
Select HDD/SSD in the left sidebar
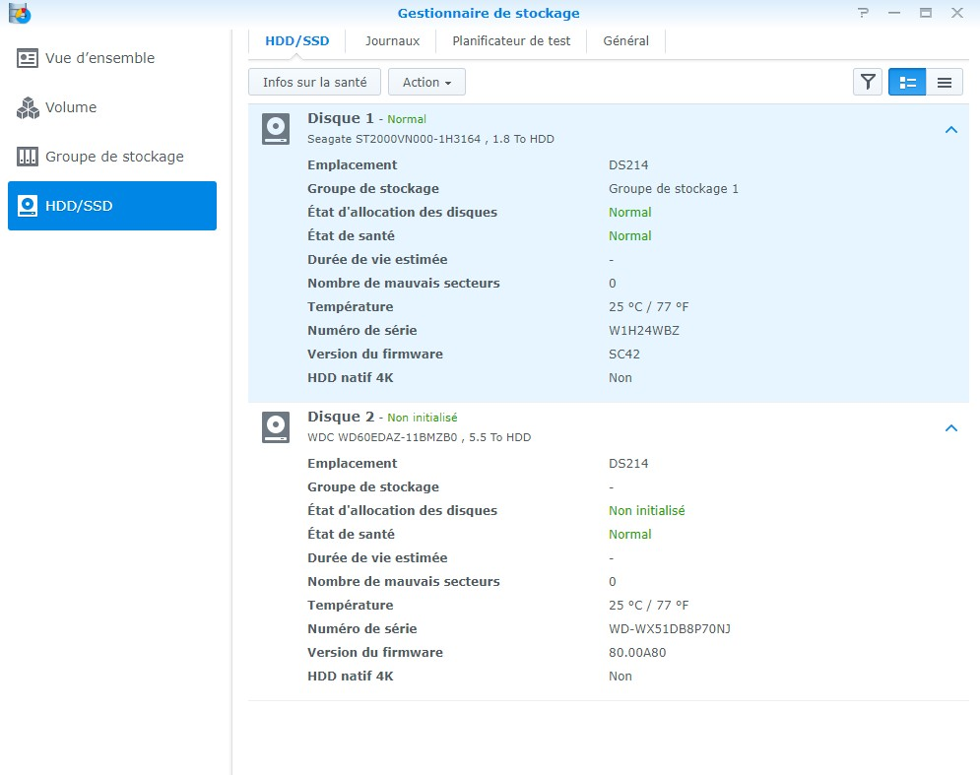112,206
